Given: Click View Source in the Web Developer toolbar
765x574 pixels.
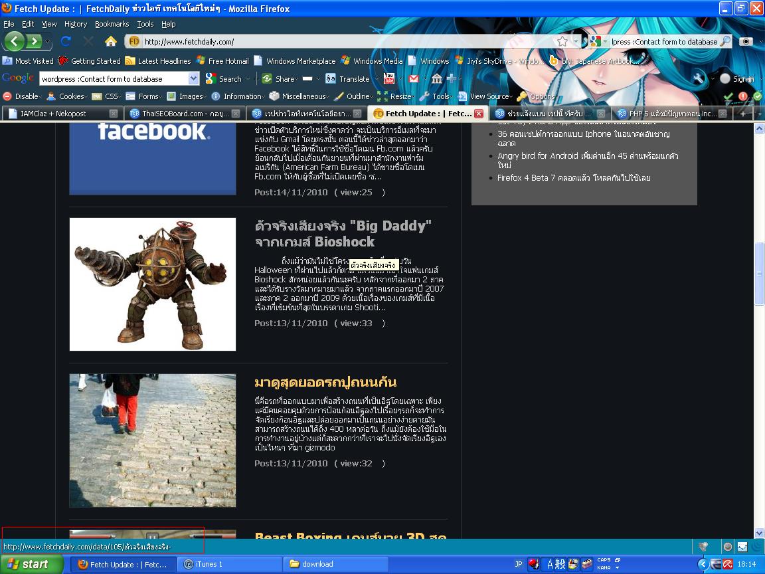Looking at the screenshot, I should [x=485, y=96].
